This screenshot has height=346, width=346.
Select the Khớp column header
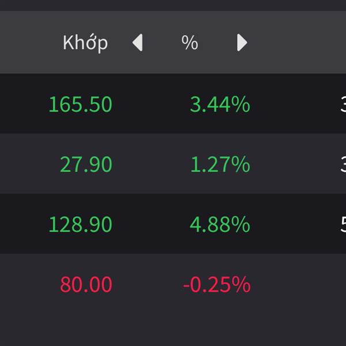[x=85, y=43]
